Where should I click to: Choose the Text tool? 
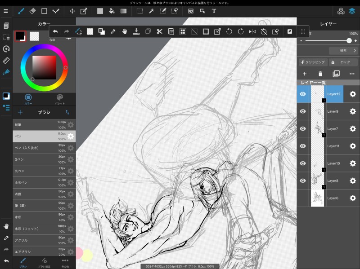point(214,11)
